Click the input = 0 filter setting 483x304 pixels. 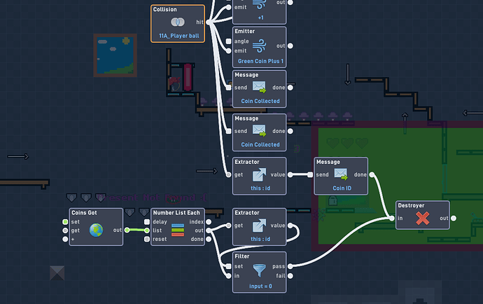[260, 286]
